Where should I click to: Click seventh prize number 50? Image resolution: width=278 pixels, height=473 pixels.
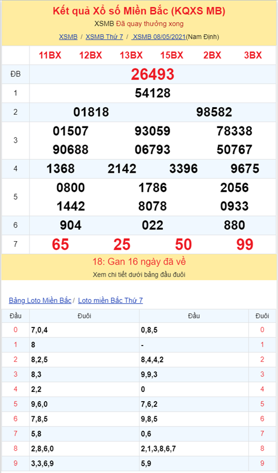click(x=184, y=245)
